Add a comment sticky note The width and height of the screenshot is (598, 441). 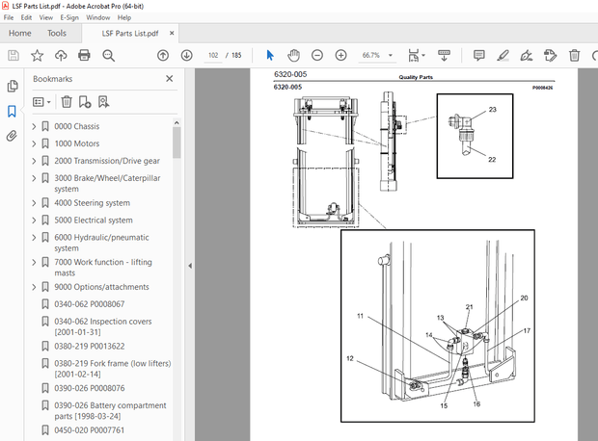tap(479, 56)
